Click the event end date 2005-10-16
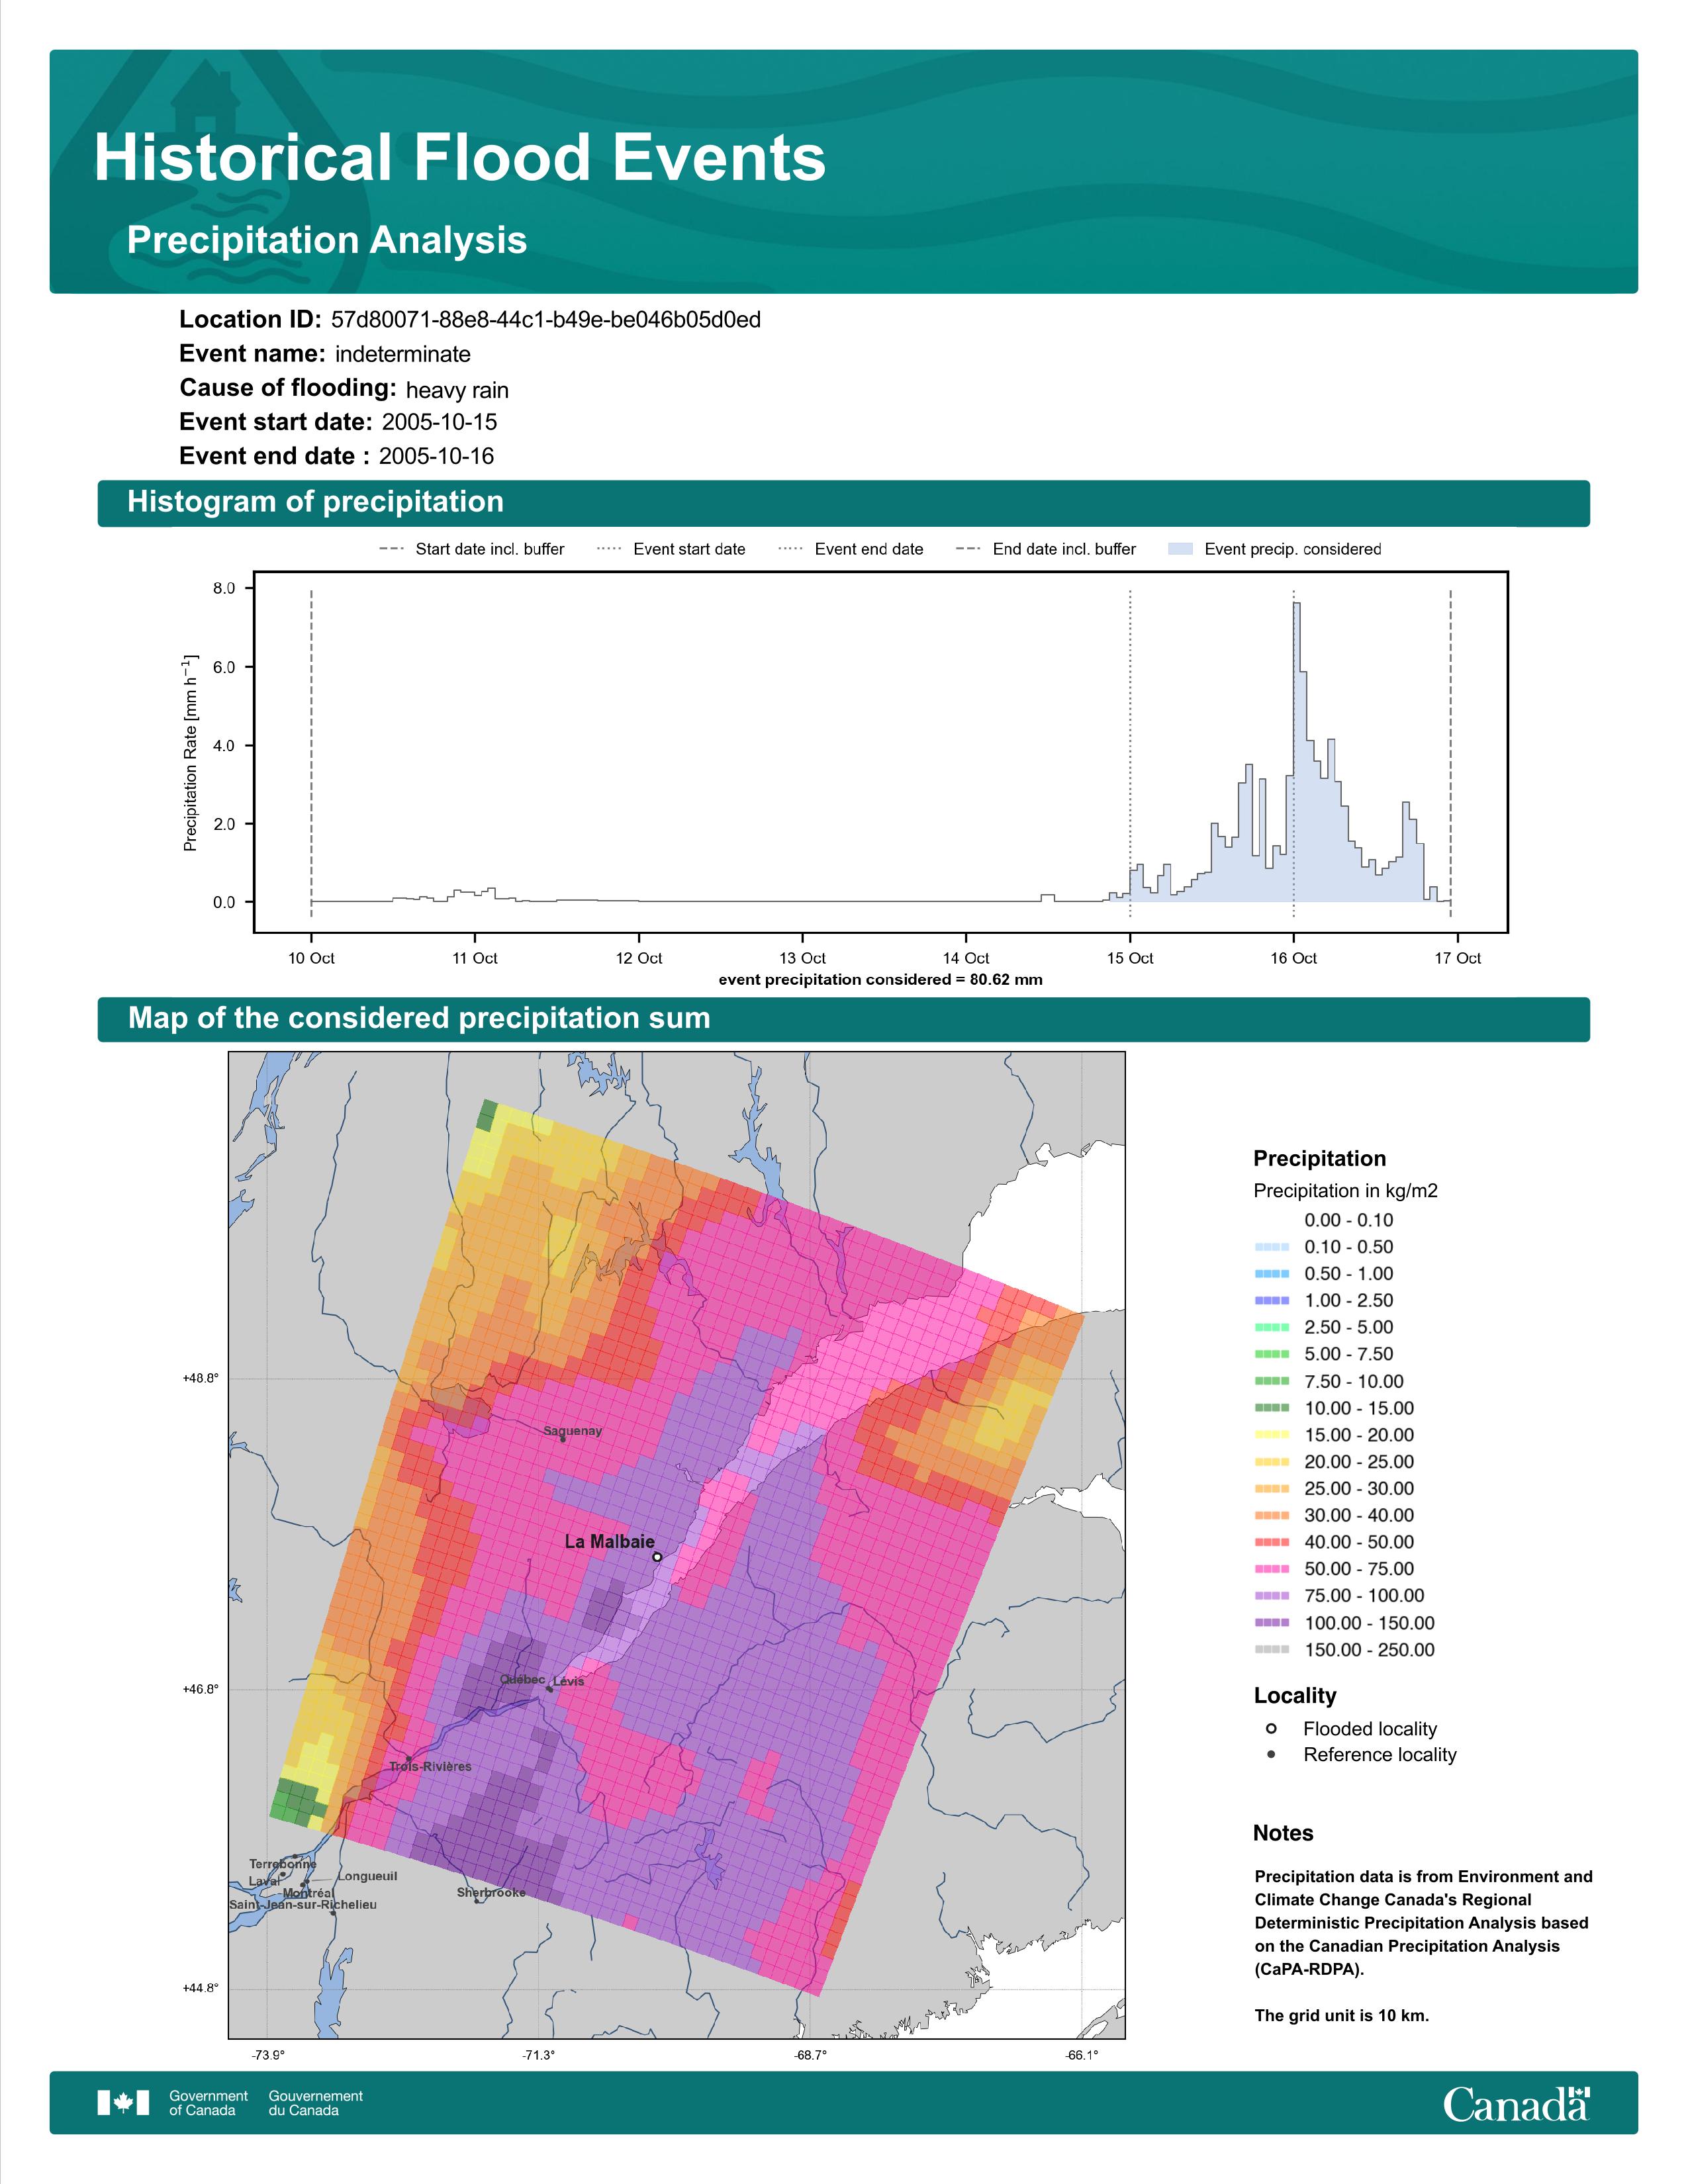The width and height of the screenshot is (1688, 2184). pos(436,456)
